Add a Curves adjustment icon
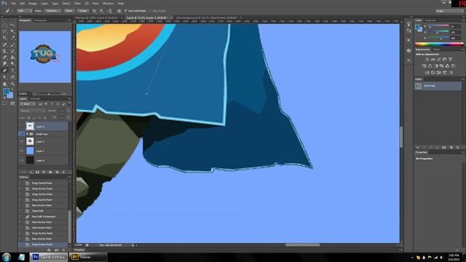This screenshot has height=262, width=466. (x=439, y=60)
